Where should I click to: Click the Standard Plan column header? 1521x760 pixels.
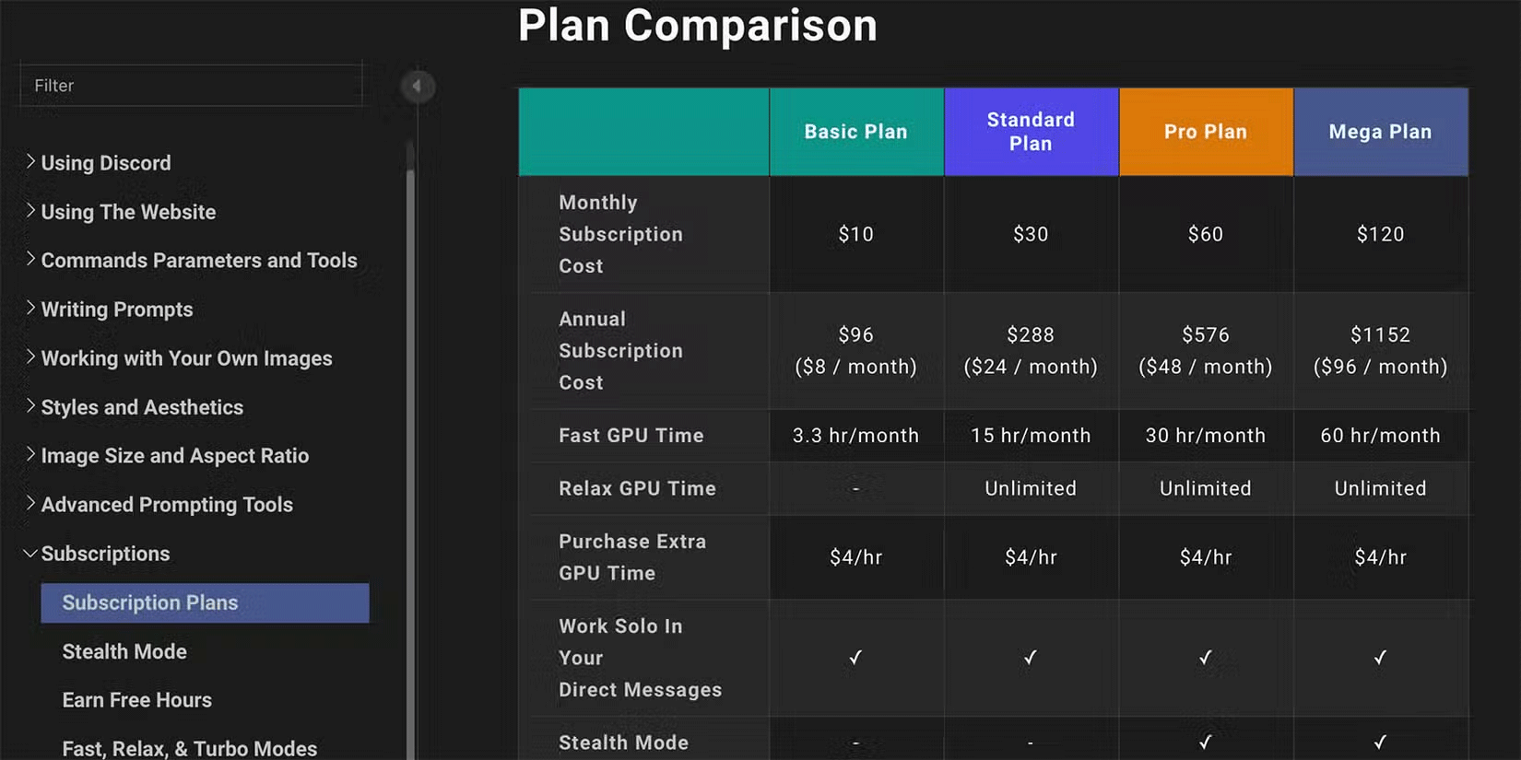pyautogui.click(x=1031, y=132)
